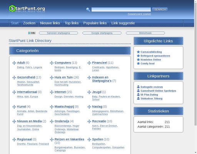The width and height of the screenshot is (197, 154).
Task: Click the star icon beside Carnavalskleding
Action: coord(138,52)
